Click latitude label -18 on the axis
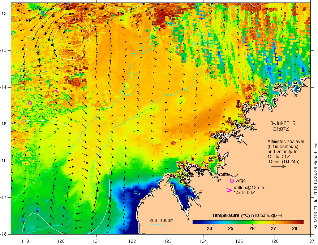This screenshot has width=318, height=245. tap(4, 234)
